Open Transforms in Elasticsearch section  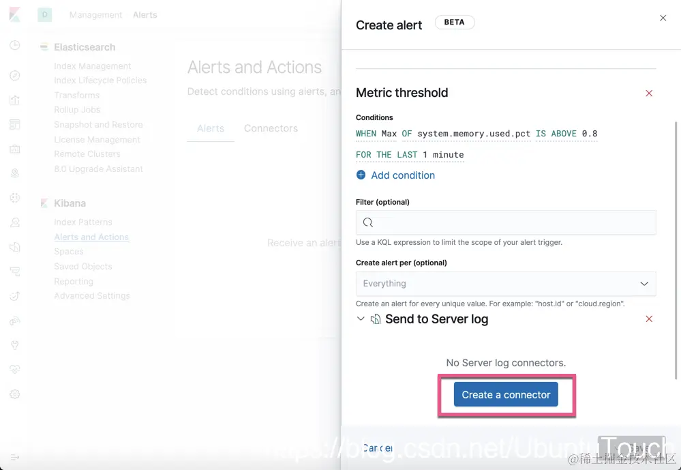(76, 96)
